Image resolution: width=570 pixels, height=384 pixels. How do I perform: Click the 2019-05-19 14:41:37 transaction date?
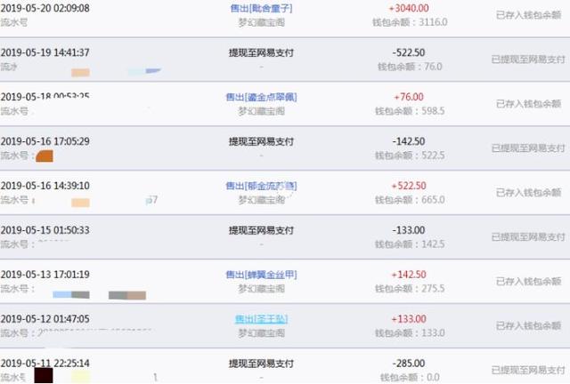tap(45, 52)
